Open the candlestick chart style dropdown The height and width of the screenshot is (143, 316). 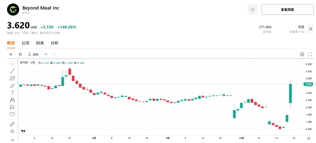pyautogui.click(x=20, y=54)
